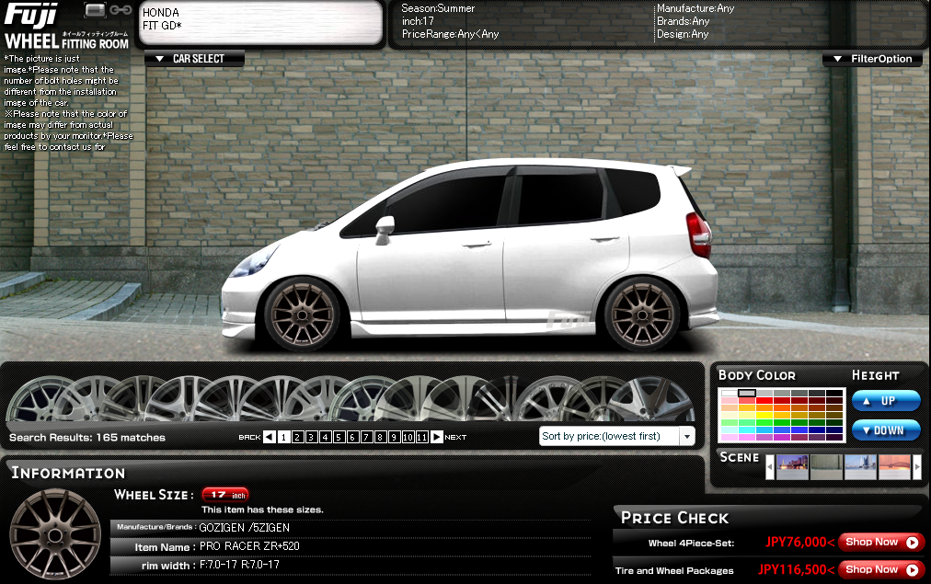Select the bright yellow body color swatch
This screenshot has width=931, height=584.
(x=764, y=416)
